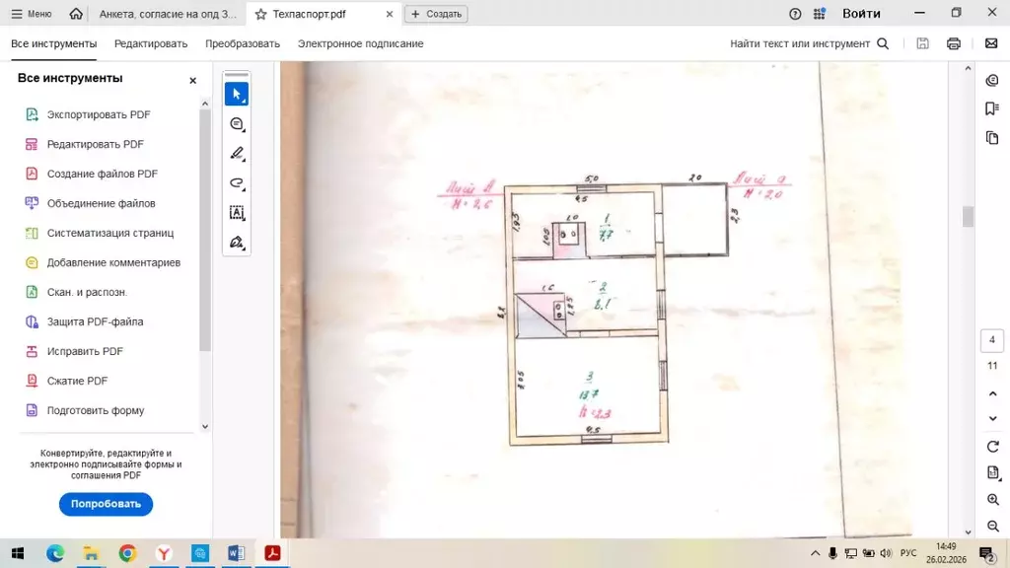Open the Меню dropdown
Viewport: 1010px width, 568px height.
point(32,14)
